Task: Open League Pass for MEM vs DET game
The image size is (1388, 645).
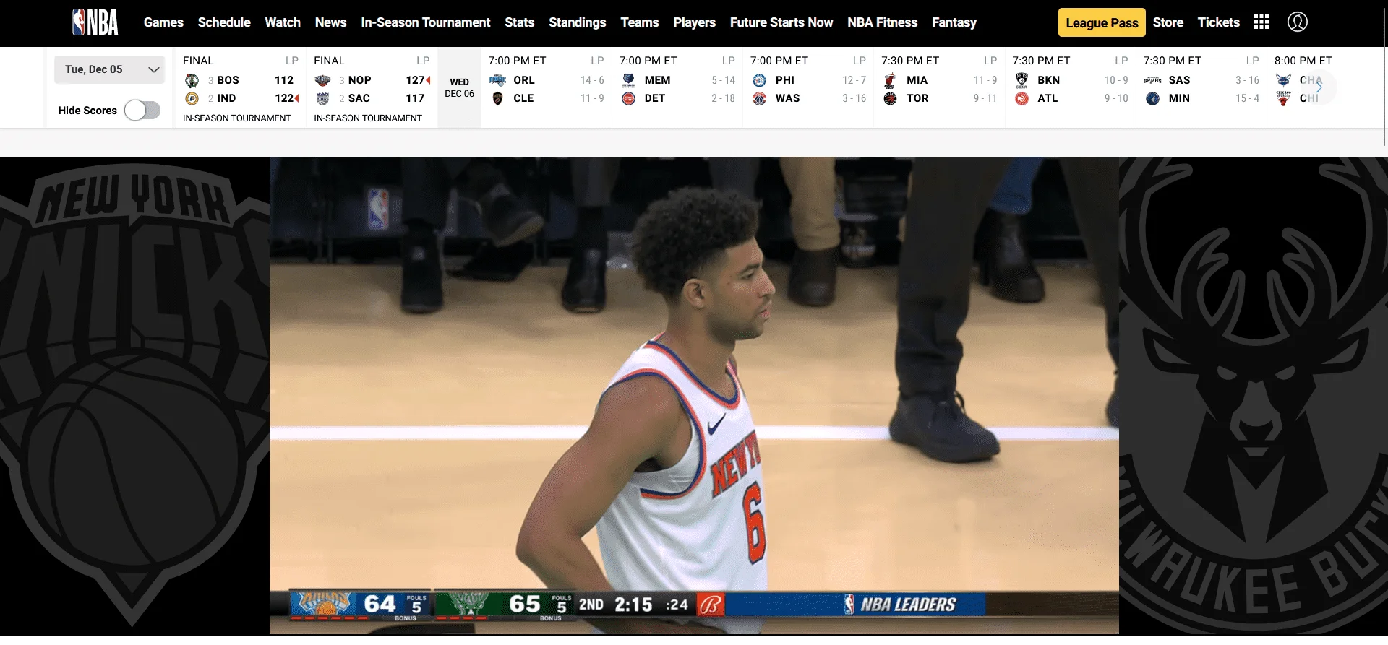Action: [x=728, y=61]
